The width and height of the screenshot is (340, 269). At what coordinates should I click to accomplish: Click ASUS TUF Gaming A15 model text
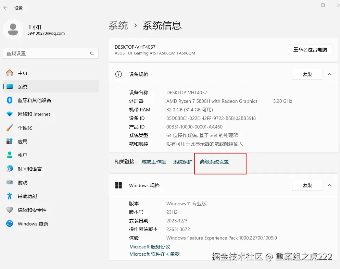(155, 53)
